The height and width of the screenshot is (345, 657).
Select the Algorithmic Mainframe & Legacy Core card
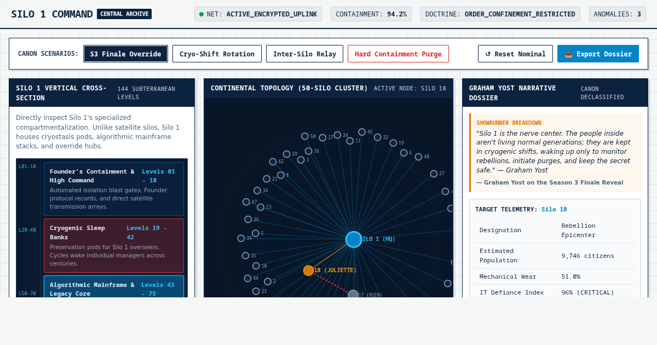[114, 286]
